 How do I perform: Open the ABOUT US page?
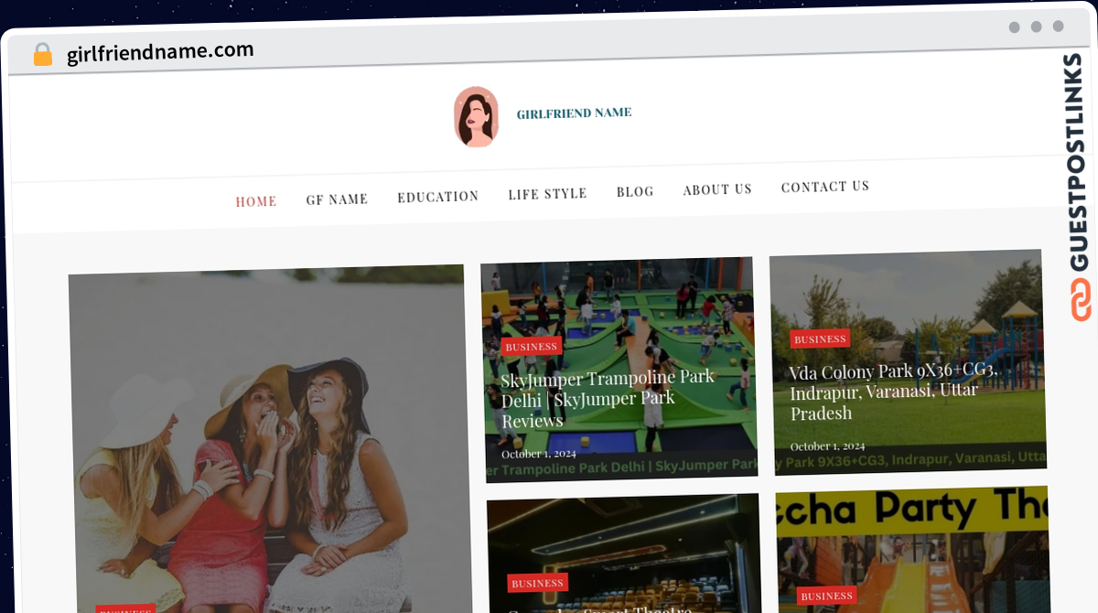click(717, 189)
